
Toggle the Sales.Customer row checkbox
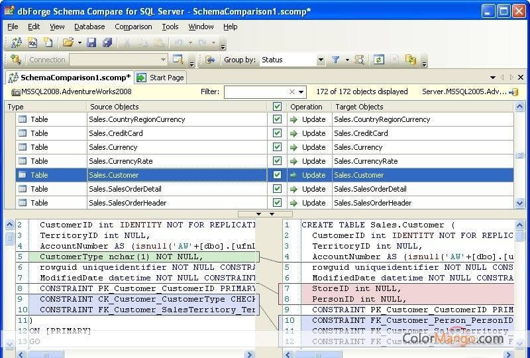tap(277, 175)
